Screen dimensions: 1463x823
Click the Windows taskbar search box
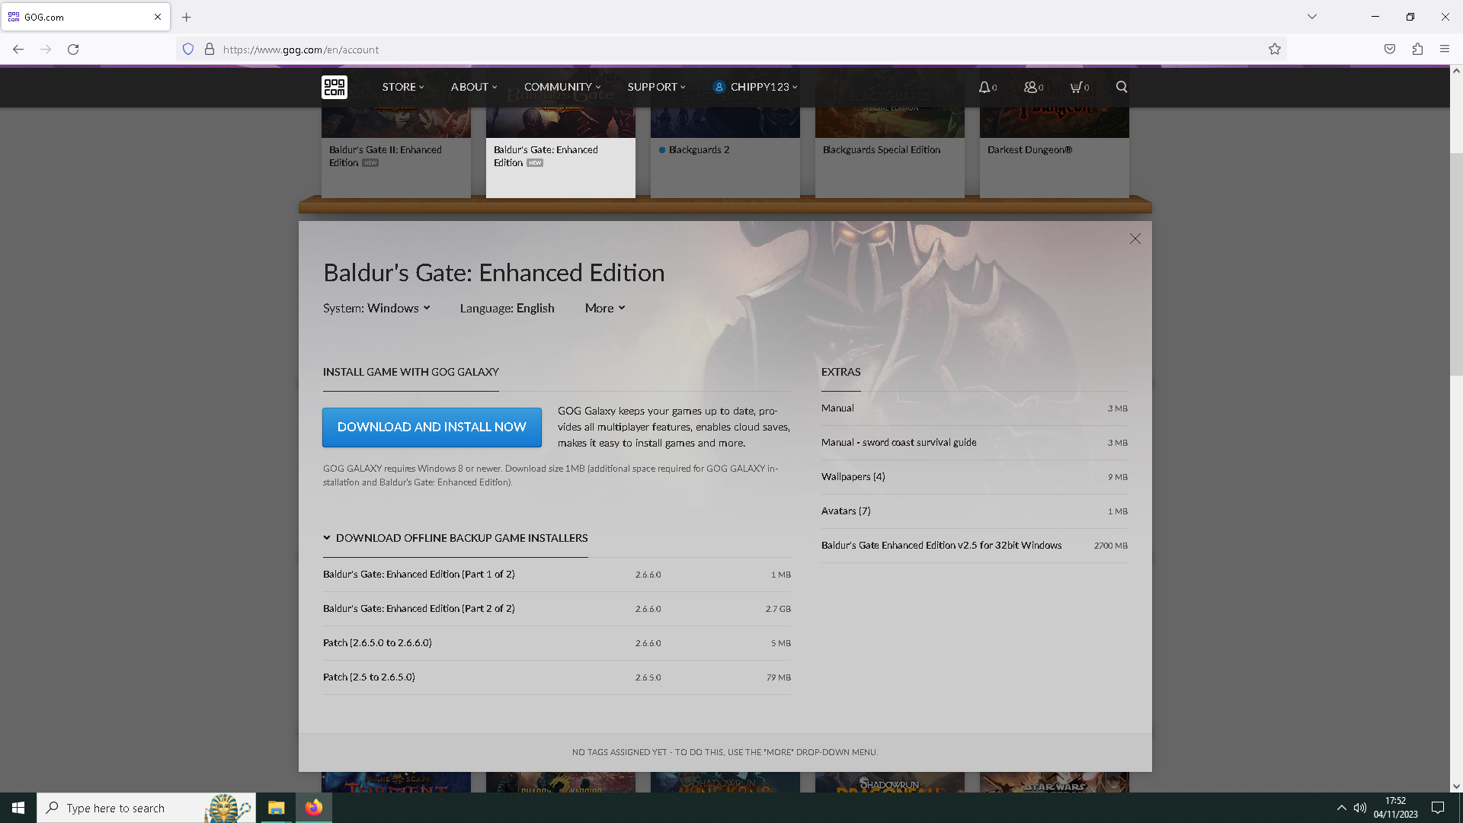point(145,808)
